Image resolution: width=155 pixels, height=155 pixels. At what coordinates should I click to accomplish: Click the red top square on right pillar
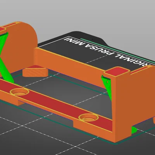[117, 71]
